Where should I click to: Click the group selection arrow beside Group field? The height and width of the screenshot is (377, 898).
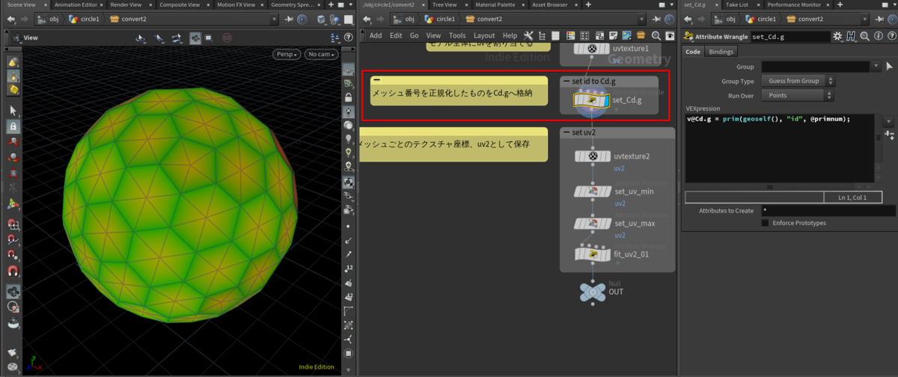[888, 66]
